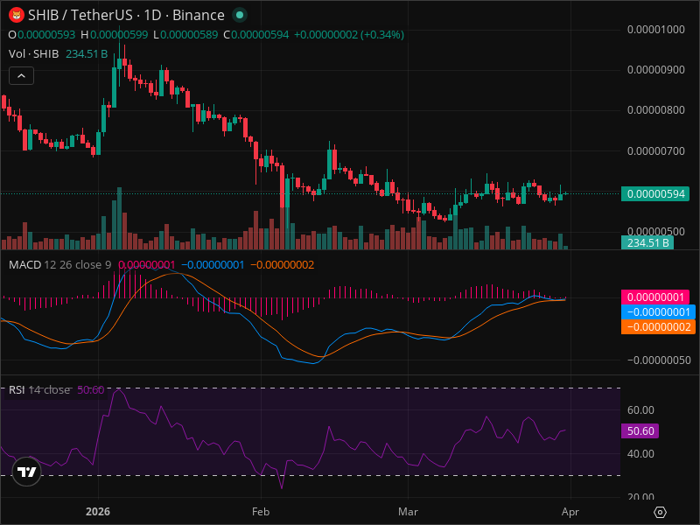Click the −0.00000050 MACD axis label
Viewport: 700px width, 525px height.
click(659, 360)
